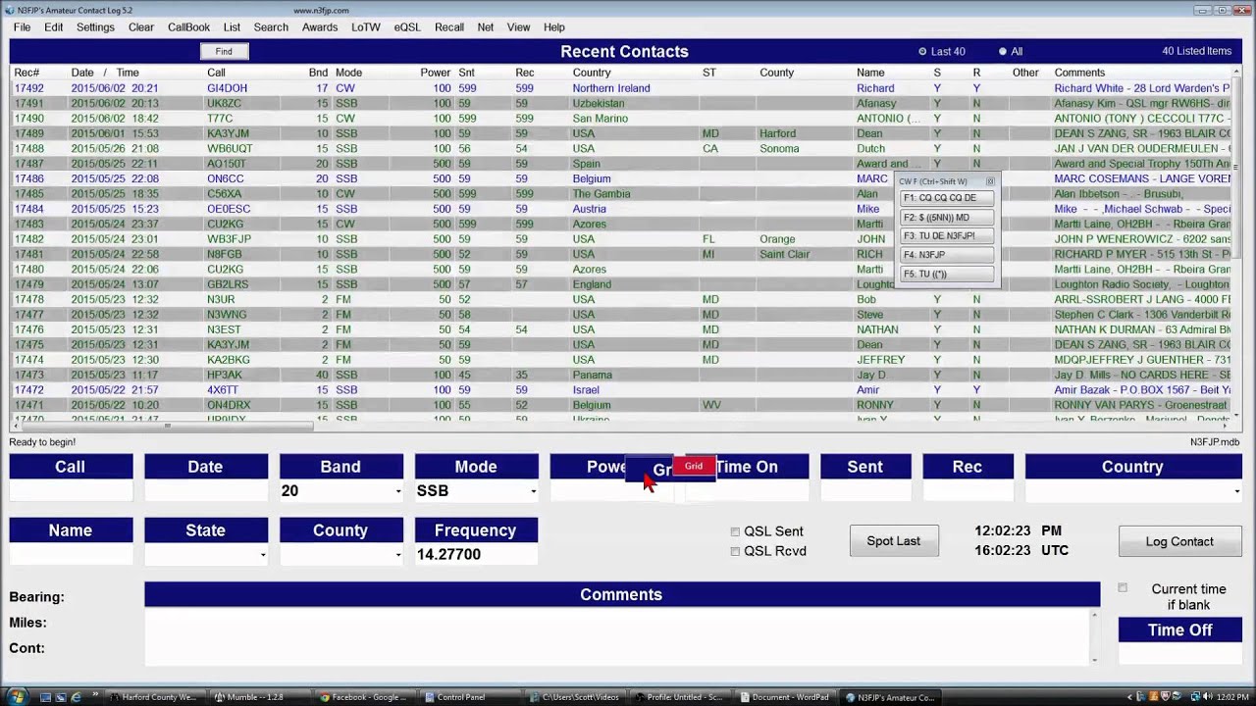
Task: Open the Mode dropdown showing SSB
Action: 534,491
